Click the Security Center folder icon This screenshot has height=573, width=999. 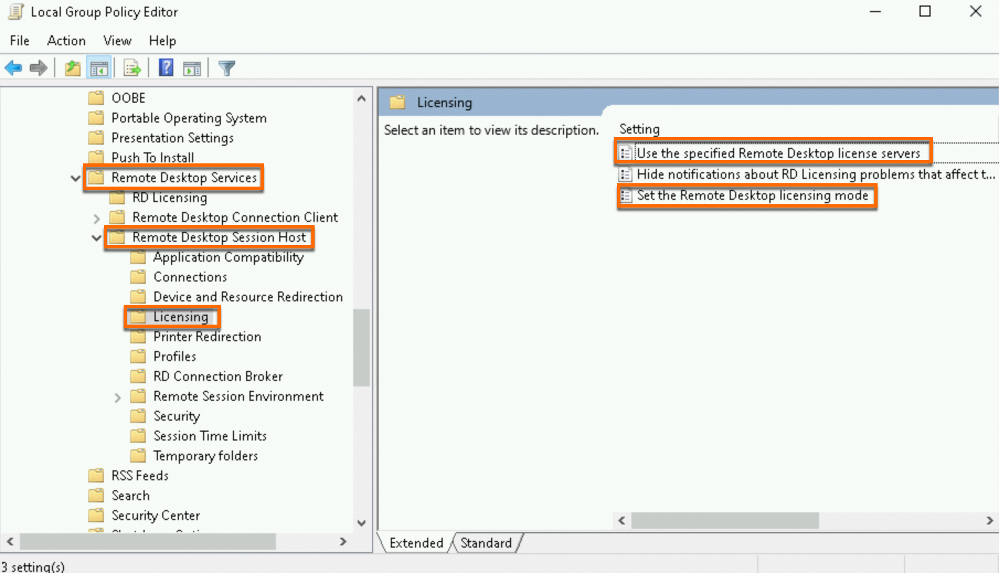pyautogui.click(x=97, y=516)
